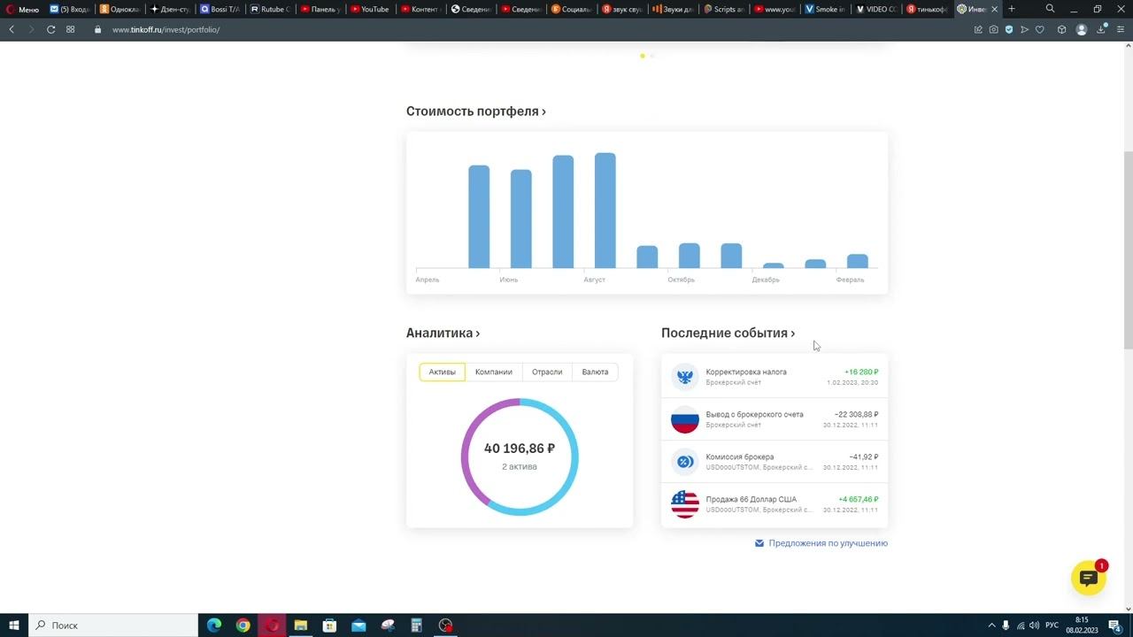Viewport: 1133px width, 637px height.
Task: Open the Корректировка налога event
Action: [775, 377]
